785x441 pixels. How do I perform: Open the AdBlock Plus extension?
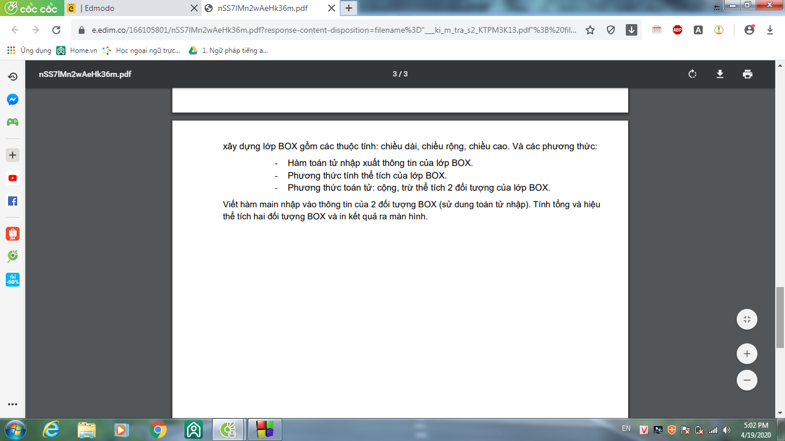678,30
